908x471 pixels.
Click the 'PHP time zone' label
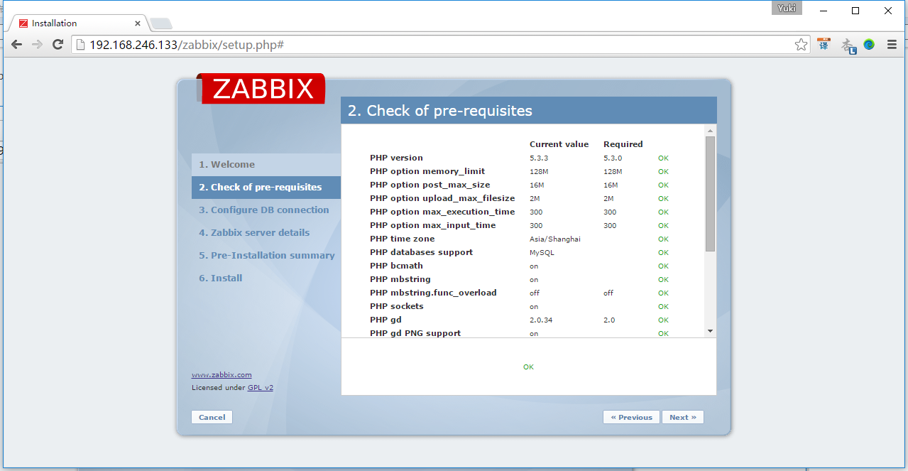click(402, 239)
